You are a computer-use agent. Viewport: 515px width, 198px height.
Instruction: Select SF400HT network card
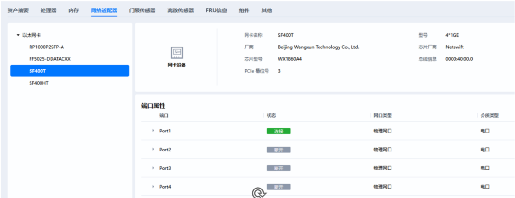39,83
